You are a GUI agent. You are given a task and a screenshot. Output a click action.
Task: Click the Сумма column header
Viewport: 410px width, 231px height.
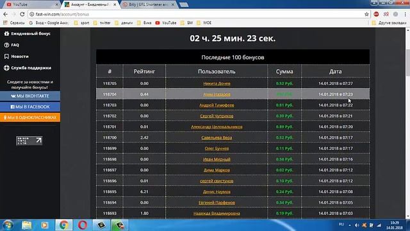click(x=284, y=71)
